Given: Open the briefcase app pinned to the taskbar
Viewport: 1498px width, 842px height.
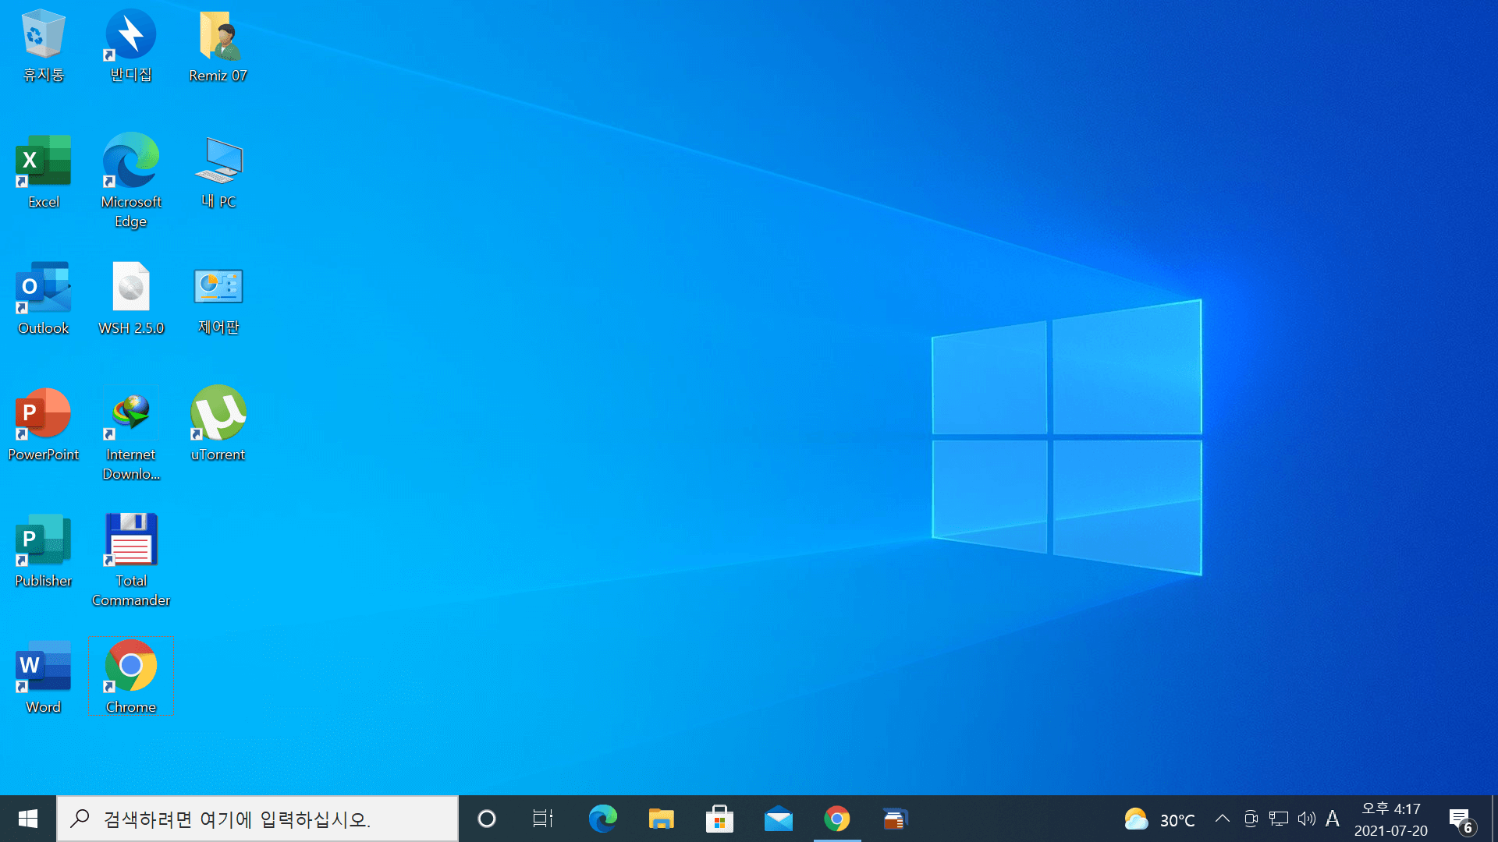Looking at the screenshot, I should pyautogui.click(x=895, y=819).
